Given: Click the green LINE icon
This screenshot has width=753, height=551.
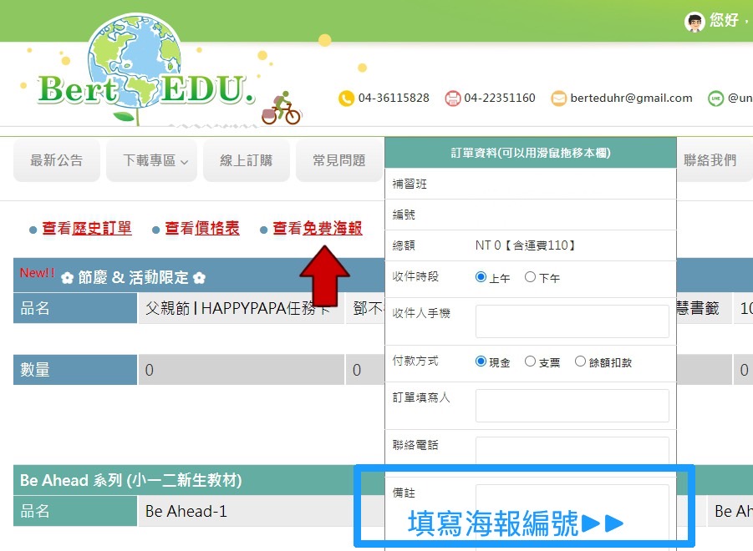Looking at the screenshot, I should (715, 99).
